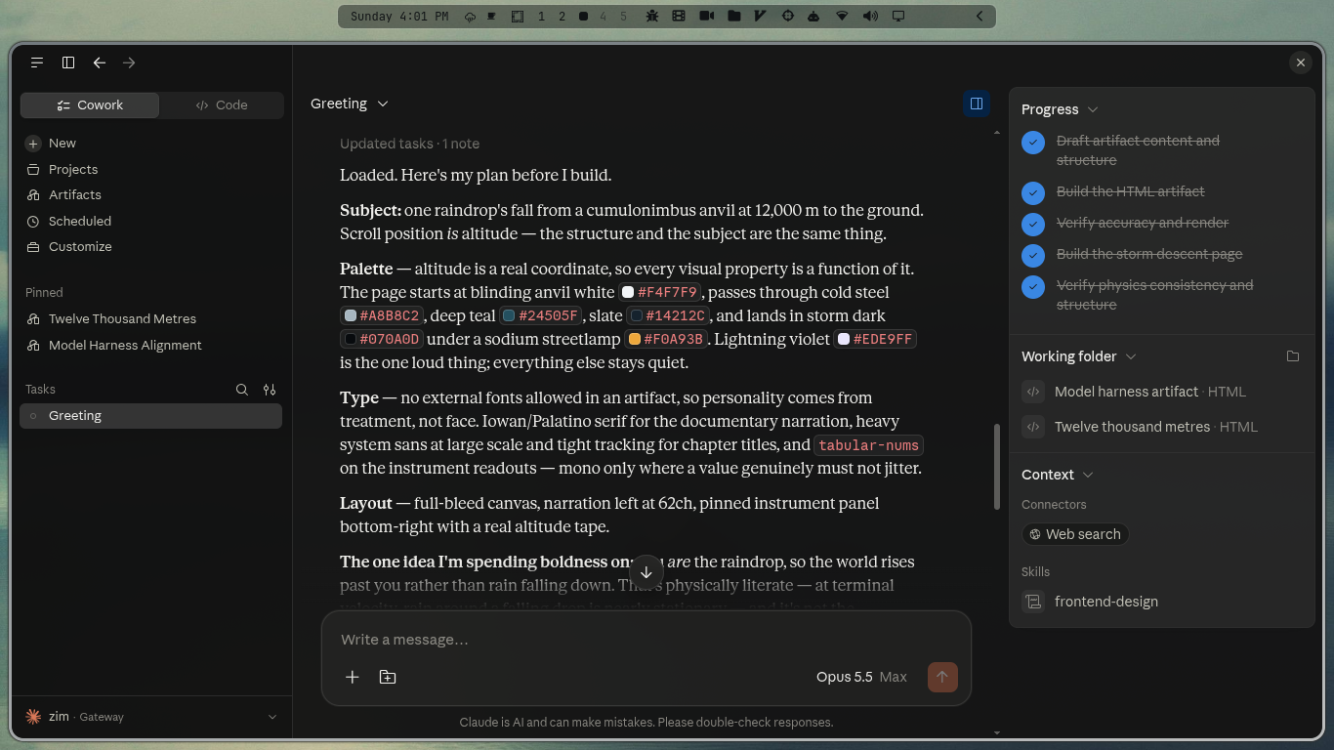Open pinned Twelve Thousand Metres
This screenshot has height=750, width=1334.
(151, 318)
